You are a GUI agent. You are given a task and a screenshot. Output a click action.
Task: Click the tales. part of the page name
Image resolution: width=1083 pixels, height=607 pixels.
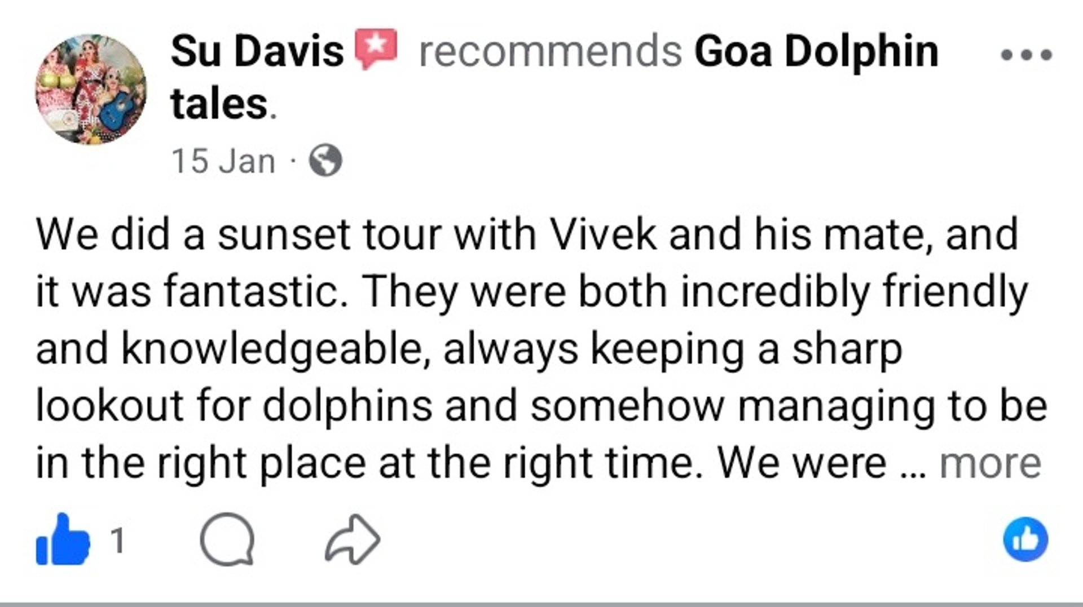point(224,104)
